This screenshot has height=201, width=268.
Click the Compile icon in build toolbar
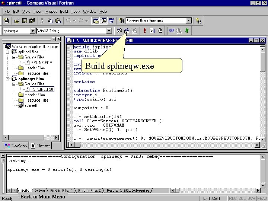coord(119,31)
